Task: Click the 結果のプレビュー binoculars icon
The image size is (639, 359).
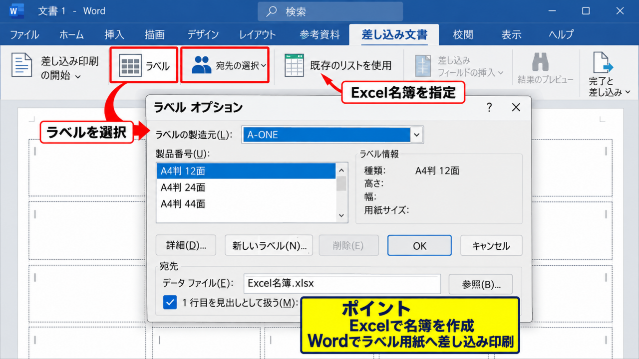Action: tap(540, 62)
